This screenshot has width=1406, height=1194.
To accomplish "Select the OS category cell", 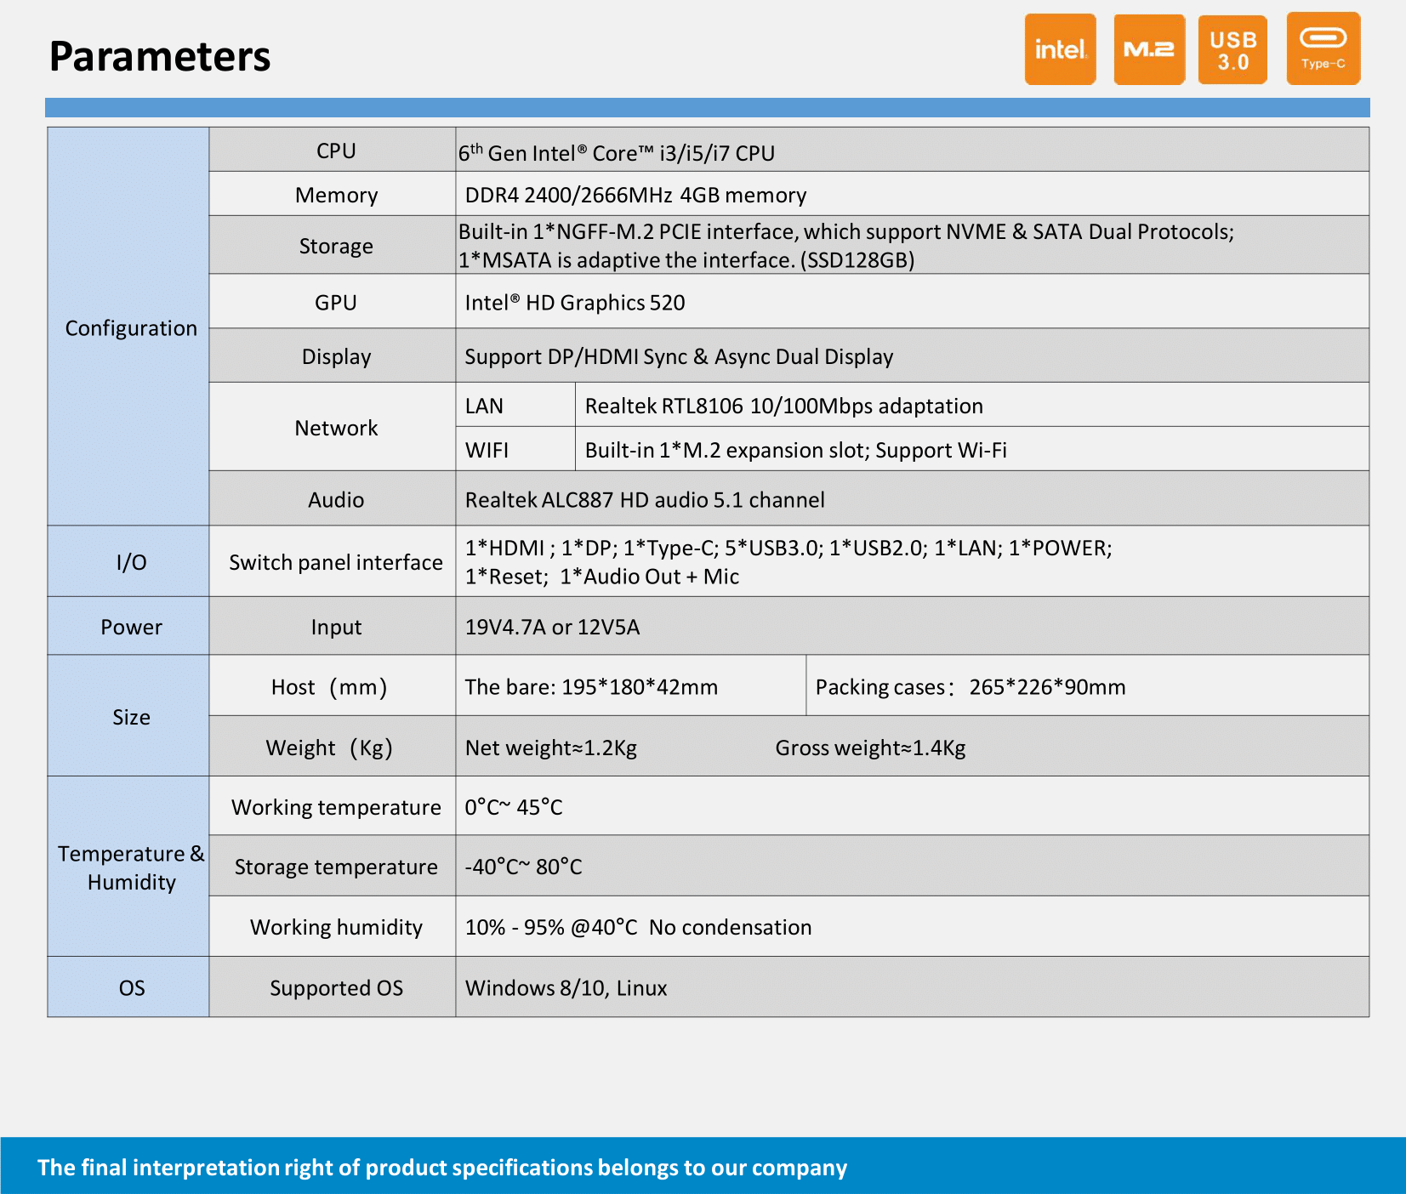I will 128,986.
